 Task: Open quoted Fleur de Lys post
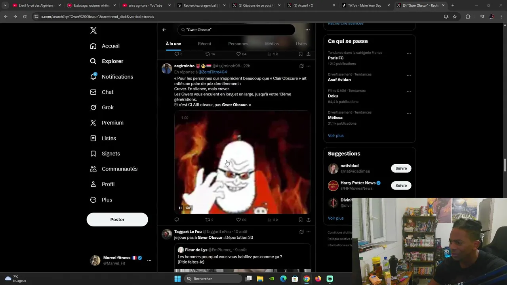(242, 258)
